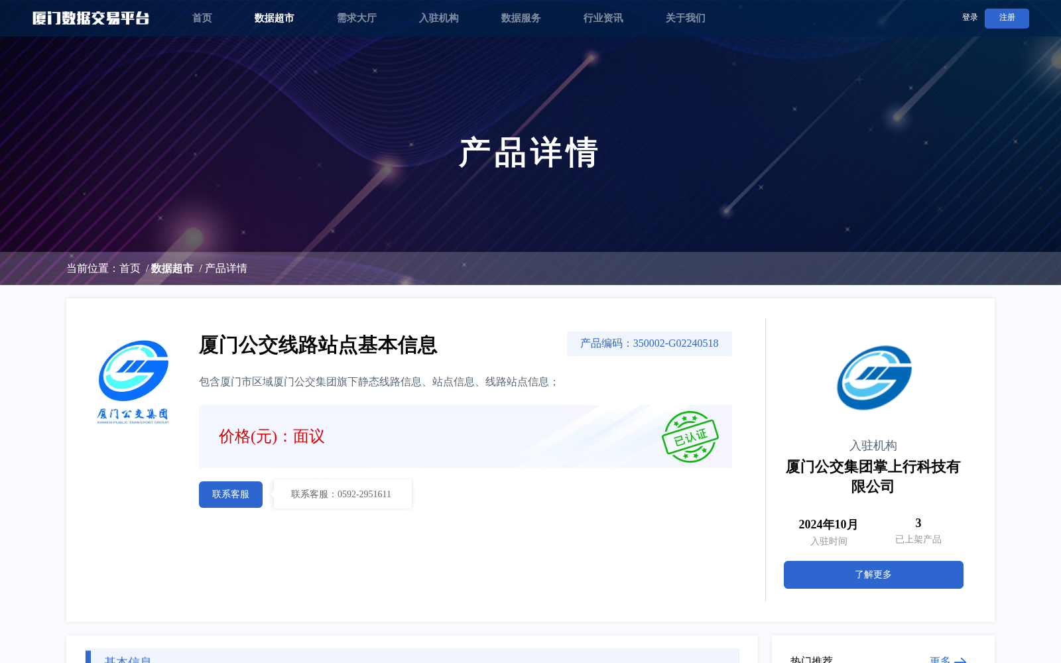Click the organization logo in the right panel

[874, 378]
